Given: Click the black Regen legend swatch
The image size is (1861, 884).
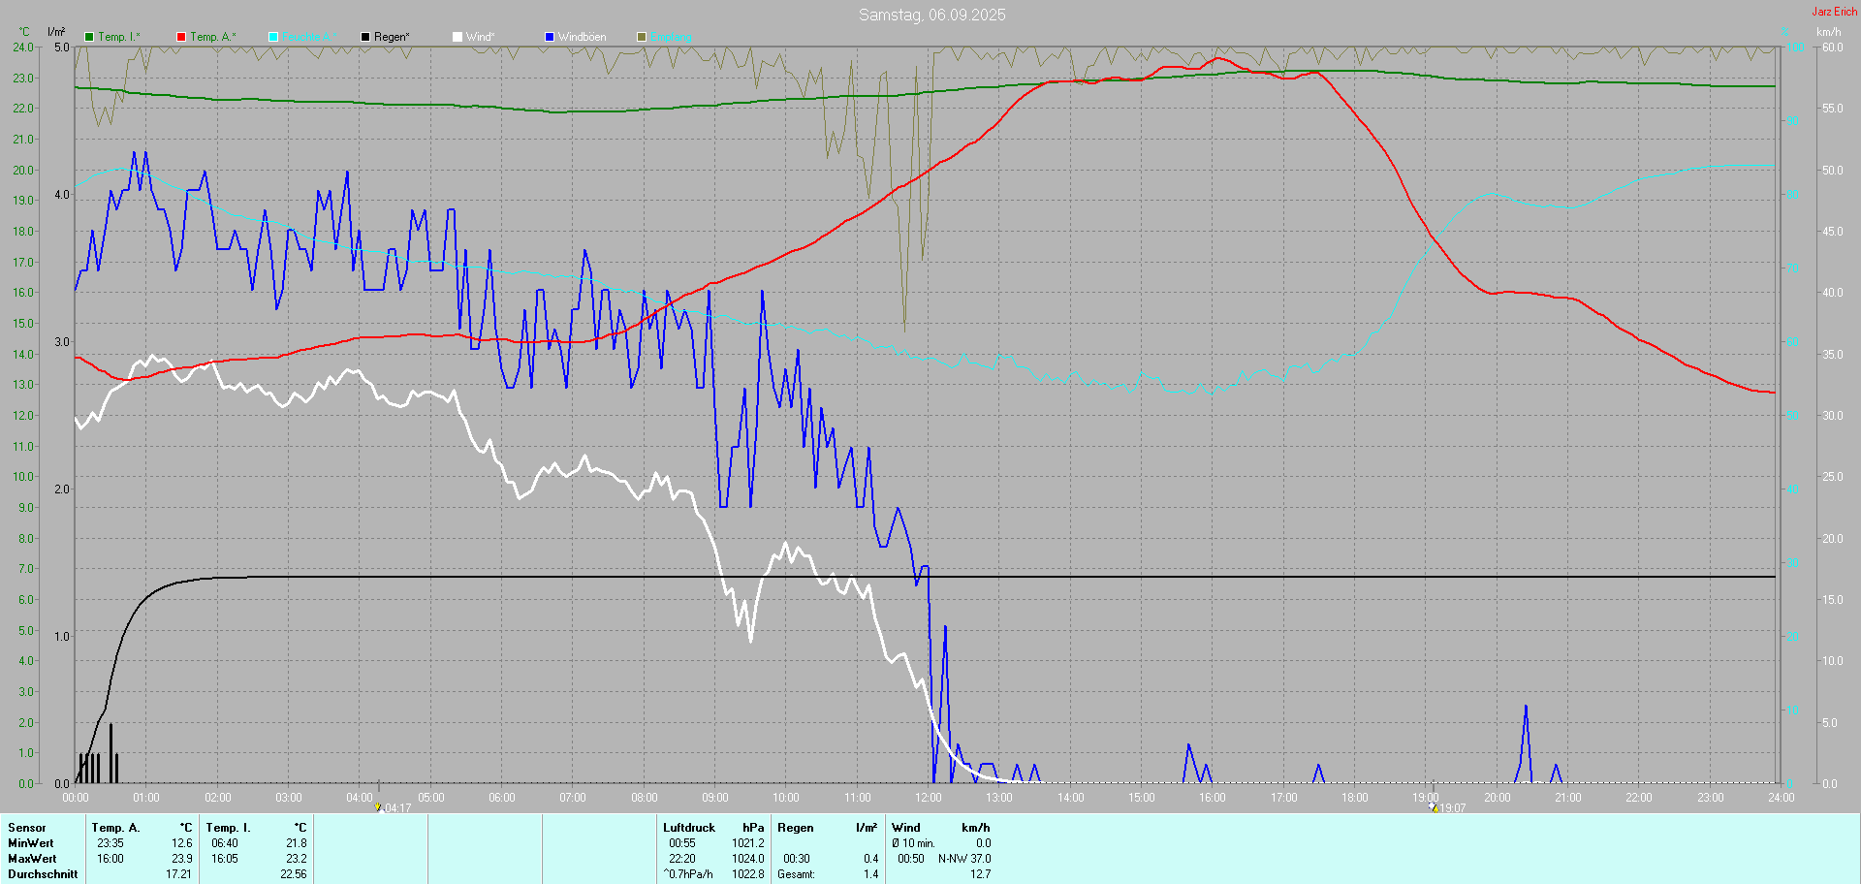Looking at the screenshot, I should 365,37.
